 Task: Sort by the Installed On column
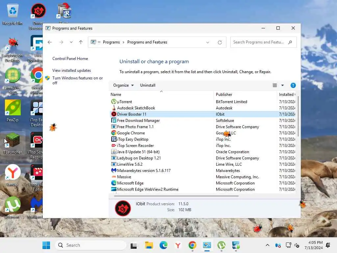click(x=287, y=95)
